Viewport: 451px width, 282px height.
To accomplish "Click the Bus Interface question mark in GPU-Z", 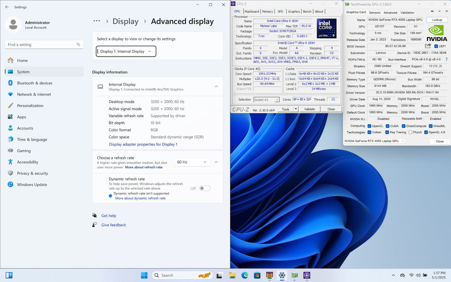I will pyautogui.click(x=446, y=59).
